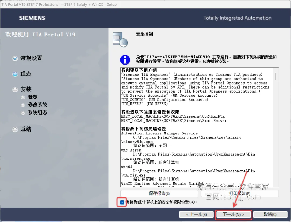Click the 保存报告(S) save report button
This screenshot has height=222, width=291.
[159, 193]
